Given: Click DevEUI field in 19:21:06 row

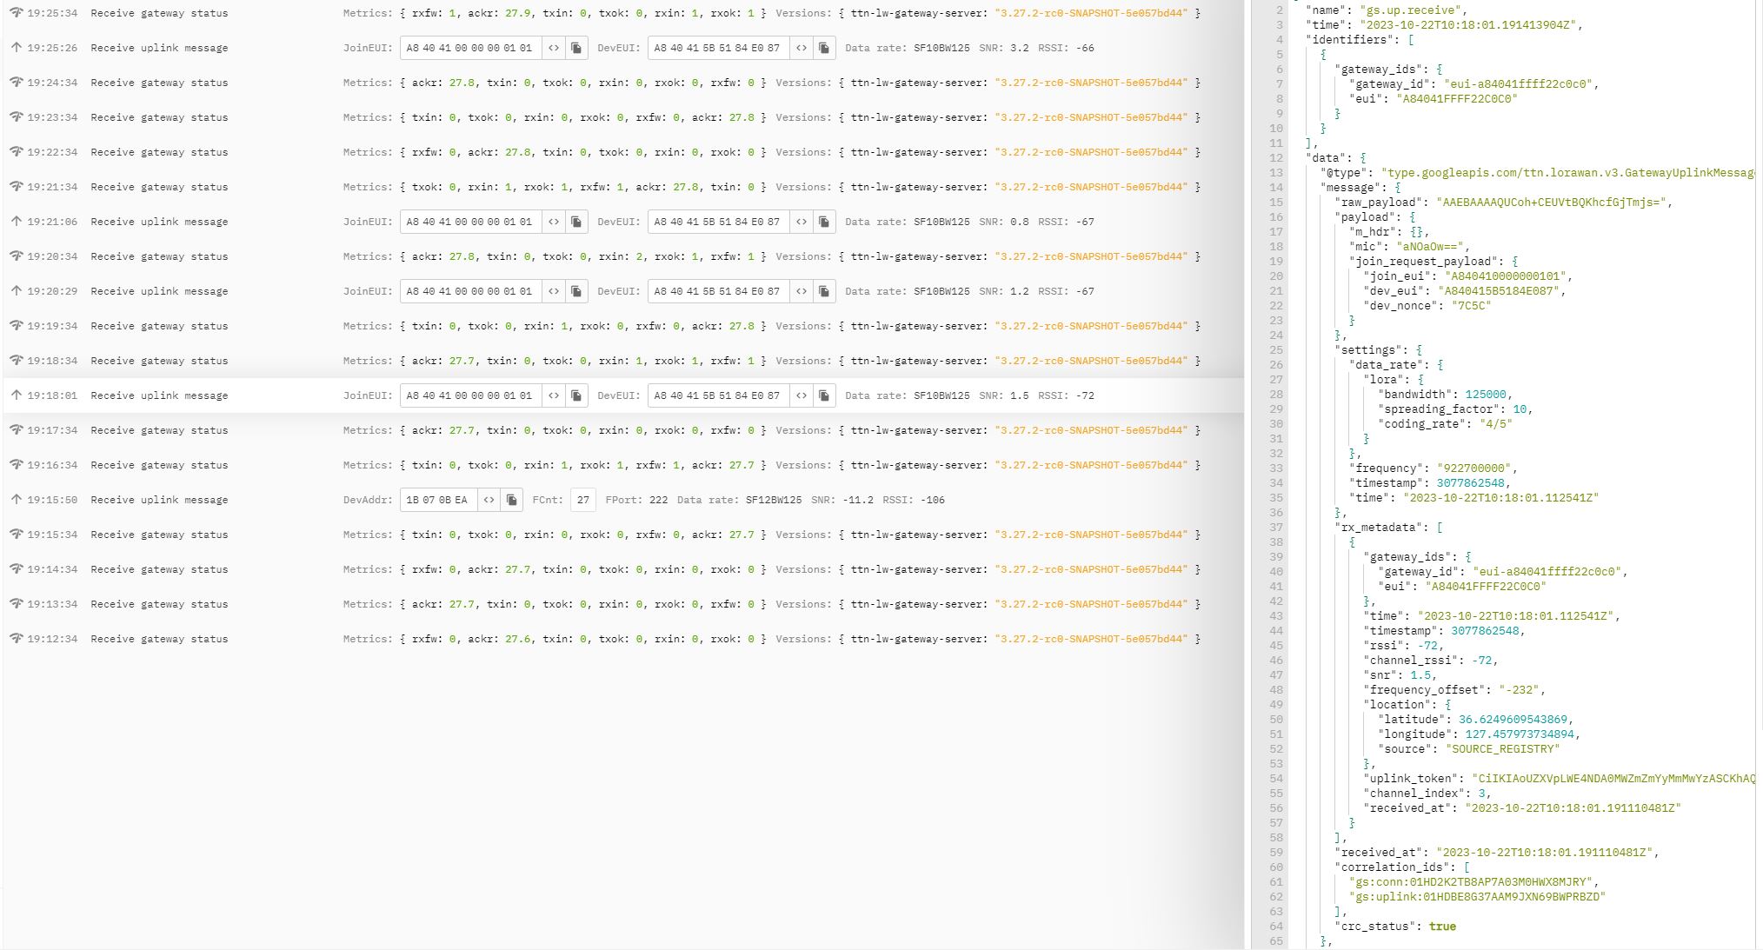Looking at the screenshot, I should pyautogui.click(x=718, y=222).
